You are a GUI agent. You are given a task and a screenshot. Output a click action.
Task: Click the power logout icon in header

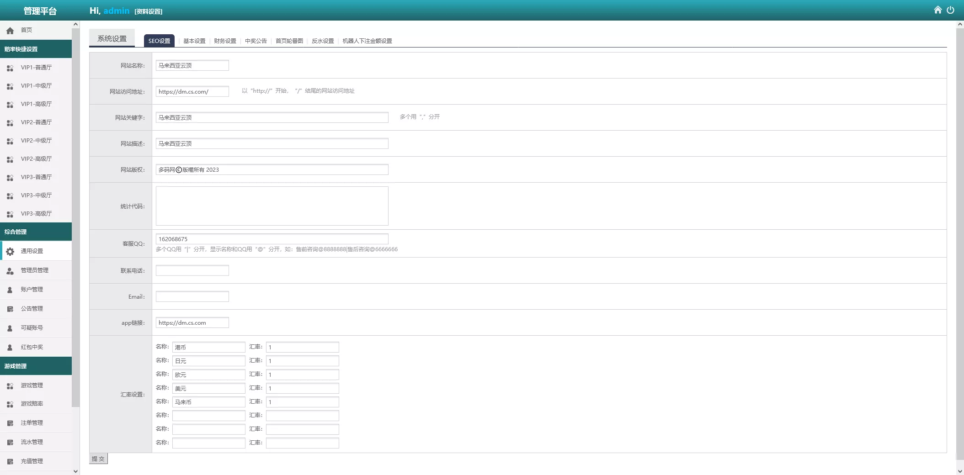[x=950, y=10]
